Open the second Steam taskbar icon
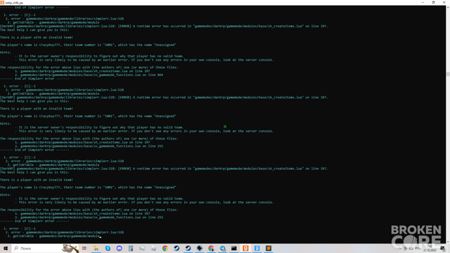The width and height of the screenshot is (450, 253). point(188,248)
